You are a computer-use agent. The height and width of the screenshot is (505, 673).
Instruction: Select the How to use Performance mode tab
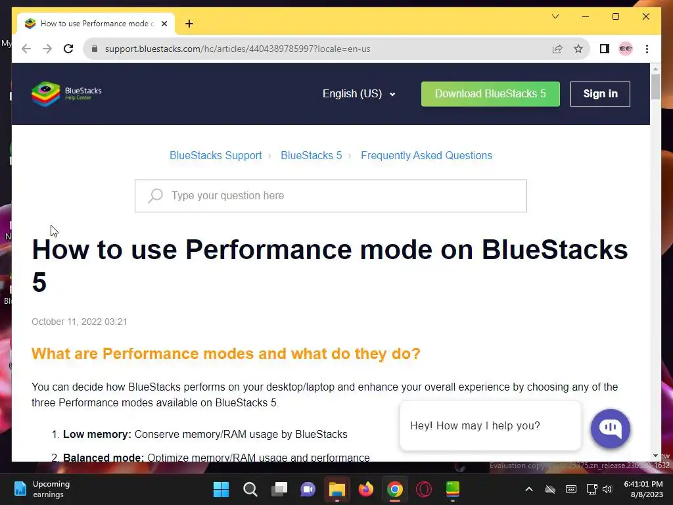pos(96,24)
